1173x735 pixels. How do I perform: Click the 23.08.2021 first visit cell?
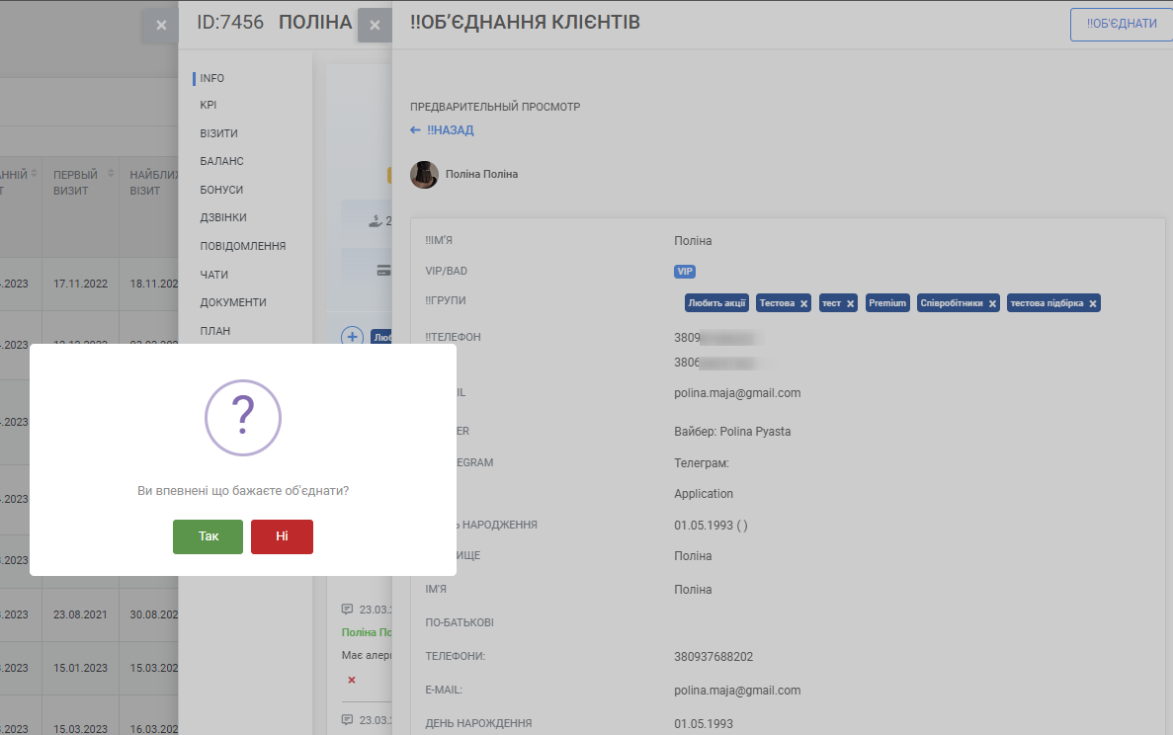(x=80, y=614)
